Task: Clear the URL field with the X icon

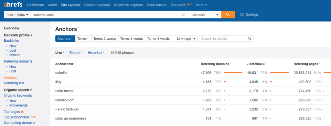Action: pyautogui.click(x=183, y=15)
